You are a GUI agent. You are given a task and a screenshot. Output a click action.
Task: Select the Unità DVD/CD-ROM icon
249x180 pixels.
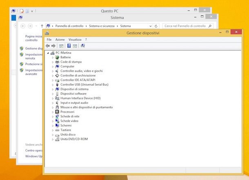click(57, 139)
